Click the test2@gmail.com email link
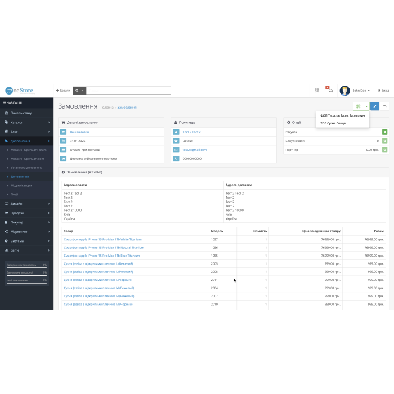 click(x=195, y=150)
